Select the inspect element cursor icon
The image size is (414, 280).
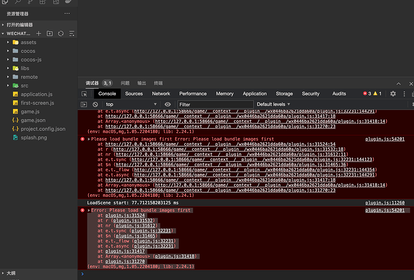[84, 94]
